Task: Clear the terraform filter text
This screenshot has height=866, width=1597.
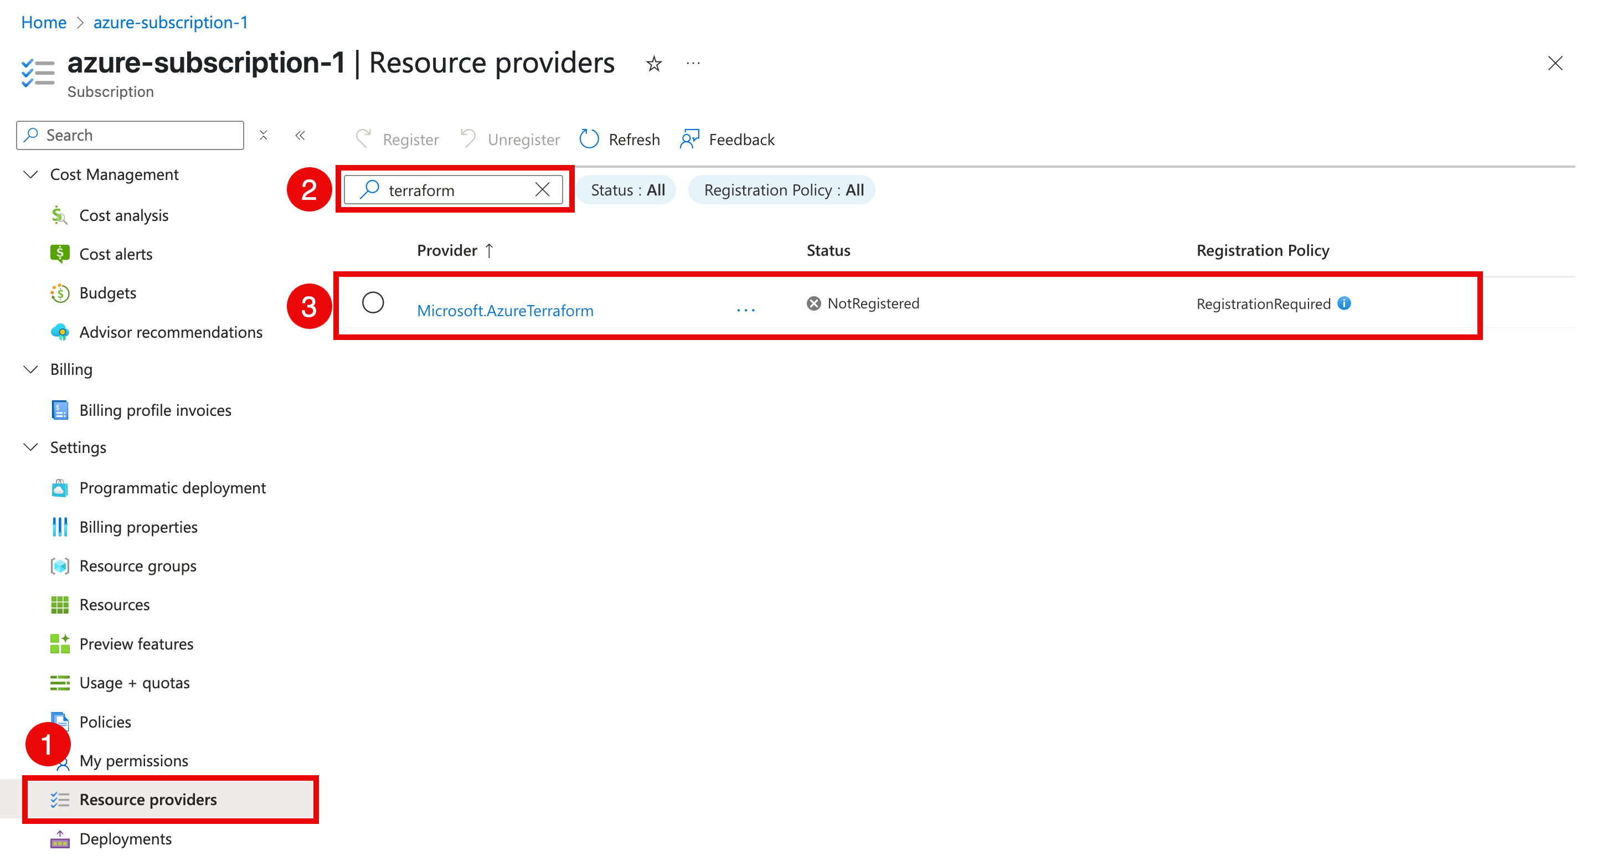Action: click(543, 189)
